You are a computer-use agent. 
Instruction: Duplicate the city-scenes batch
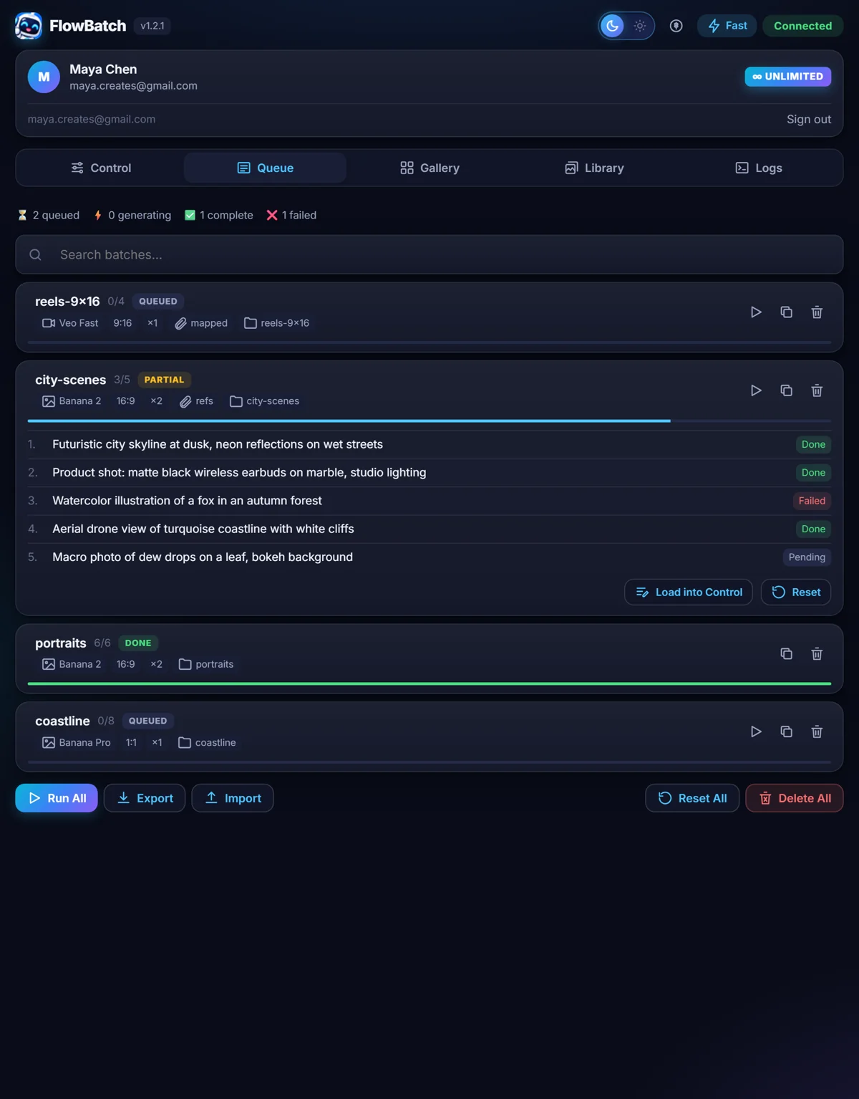click(786, 390)
